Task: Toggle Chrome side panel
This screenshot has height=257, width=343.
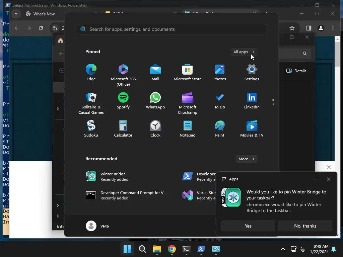Action: coord(308,28)
